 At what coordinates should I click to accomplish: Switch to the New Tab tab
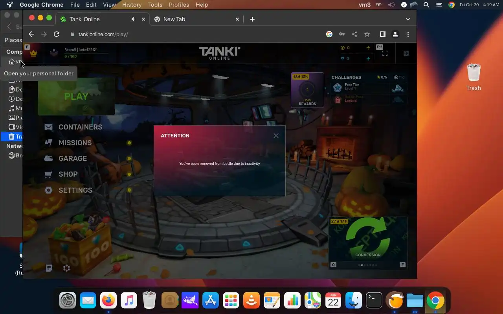click(x=196, y=19)
